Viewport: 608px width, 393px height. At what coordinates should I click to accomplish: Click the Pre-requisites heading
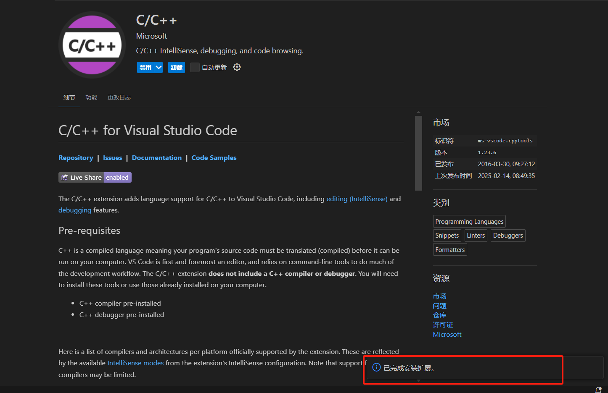click(x=89, y=231)
